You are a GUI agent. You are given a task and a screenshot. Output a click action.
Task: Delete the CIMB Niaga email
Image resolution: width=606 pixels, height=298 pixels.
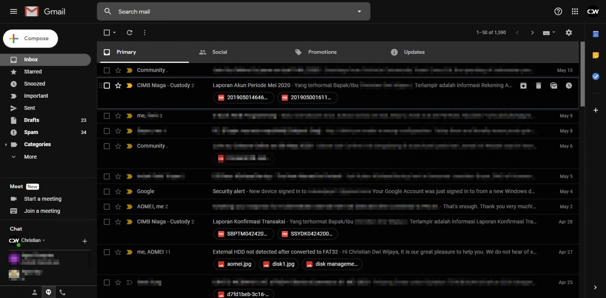coord(539,86)
